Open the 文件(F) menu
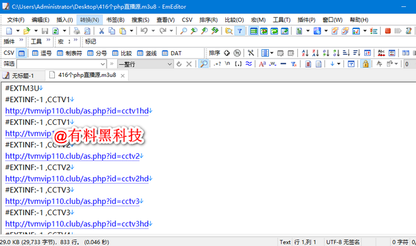416x246 pixels. point(16,20)
